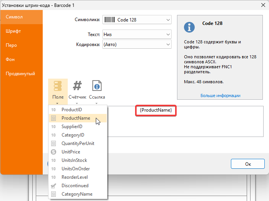Select the UnitPrice field entry
The image size is (269, 201).
pyautogui.click(x=71, y=152)
